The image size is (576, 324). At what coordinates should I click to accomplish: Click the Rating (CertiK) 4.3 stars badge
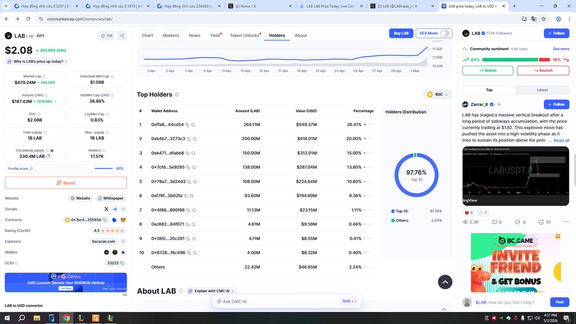pos(109,231)
